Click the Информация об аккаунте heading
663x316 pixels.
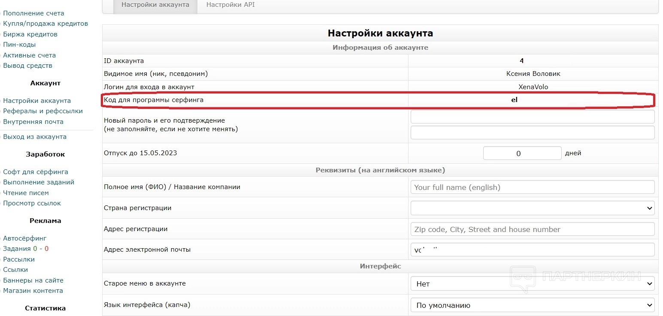tap(380, 48)
